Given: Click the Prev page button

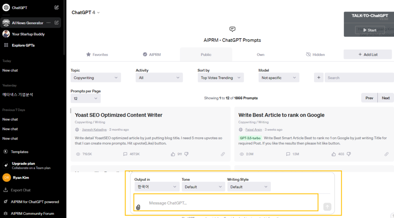Looking at the screenshot, I should (369, 98).
